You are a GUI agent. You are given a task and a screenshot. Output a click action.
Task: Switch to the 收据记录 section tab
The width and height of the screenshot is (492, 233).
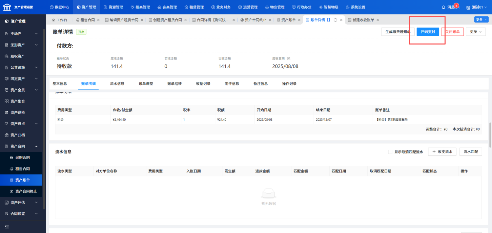click(x=203, y=84)
